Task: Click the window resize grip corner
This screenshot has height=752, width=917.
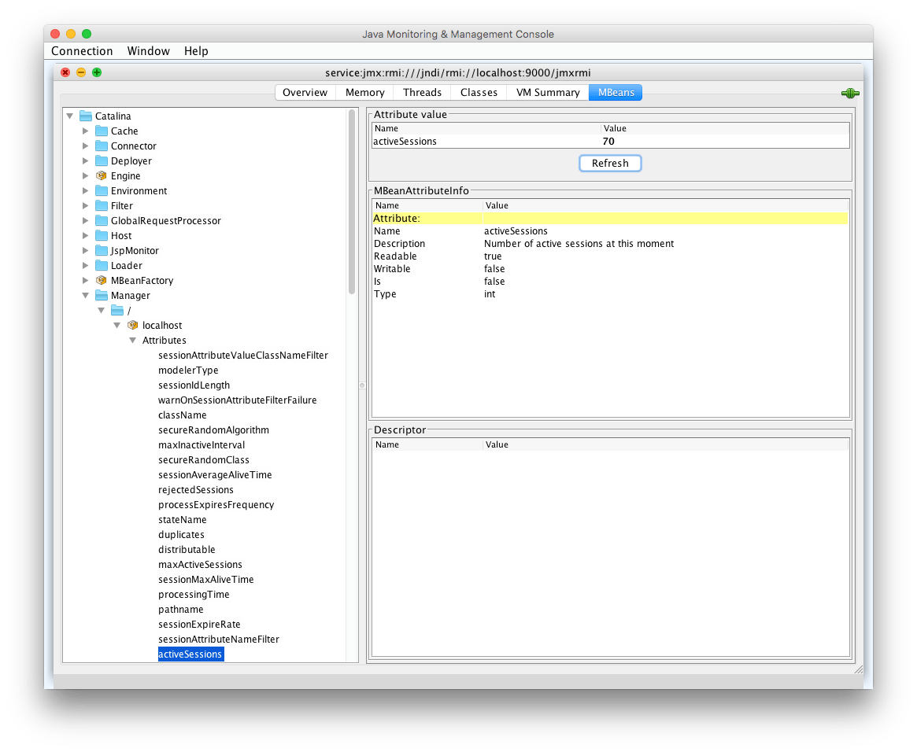Action: tap(859, 669)
